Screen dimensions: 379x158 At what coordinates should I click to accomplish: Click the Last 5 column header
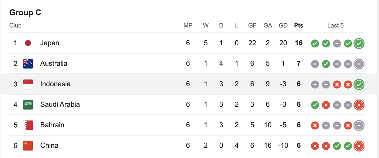pyautogui.click(x=335, y=25)
